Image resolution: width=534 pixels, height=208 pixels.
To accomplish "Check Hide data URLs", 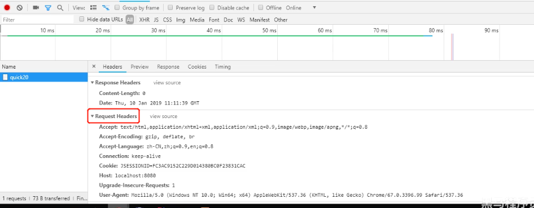I will click(82, 19).
